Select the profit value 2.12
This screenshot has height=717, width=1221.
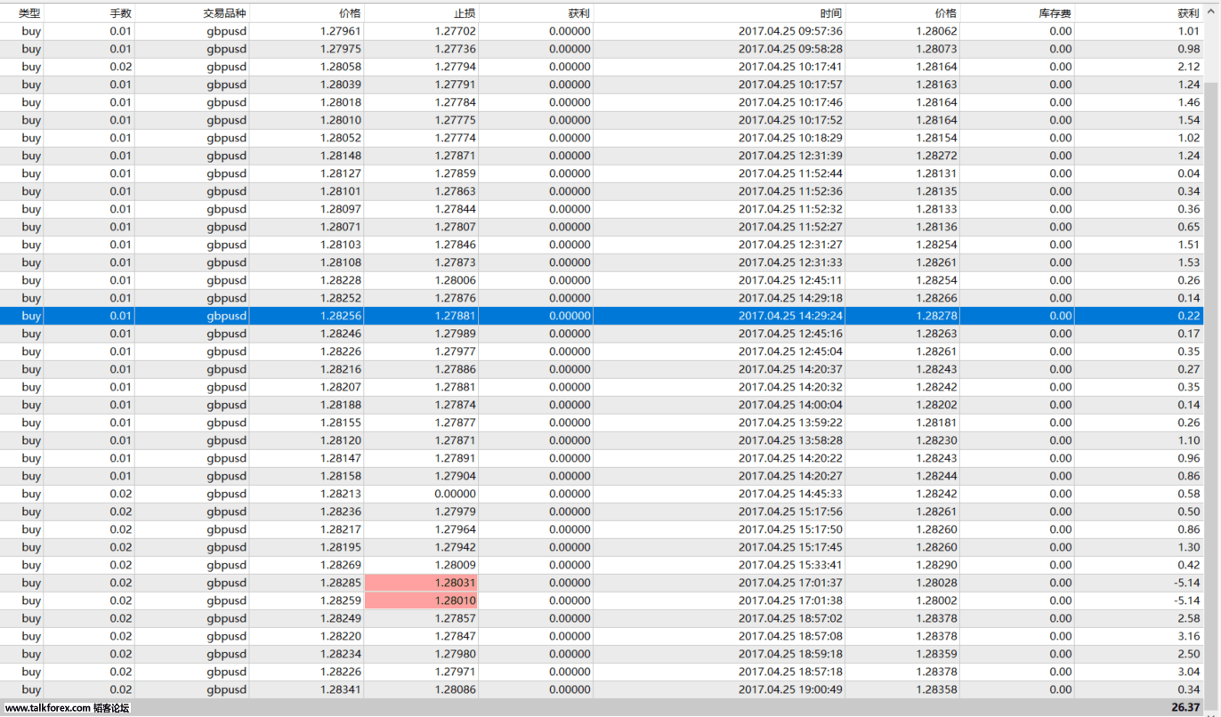[1188, 67]
